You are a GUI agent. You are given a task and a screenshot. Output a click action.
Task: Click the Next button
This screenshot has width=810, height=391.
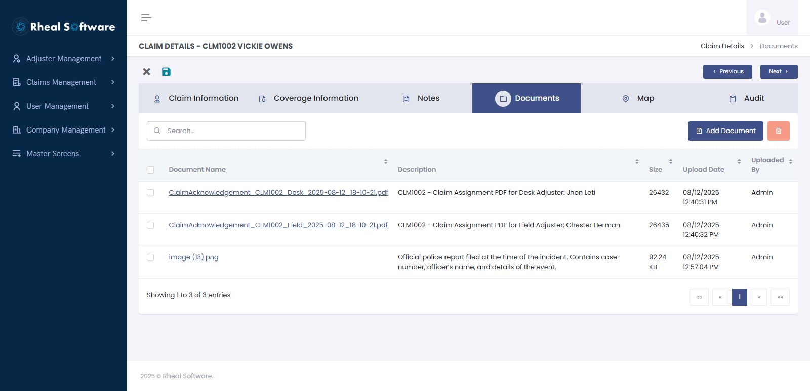point(779,72)
